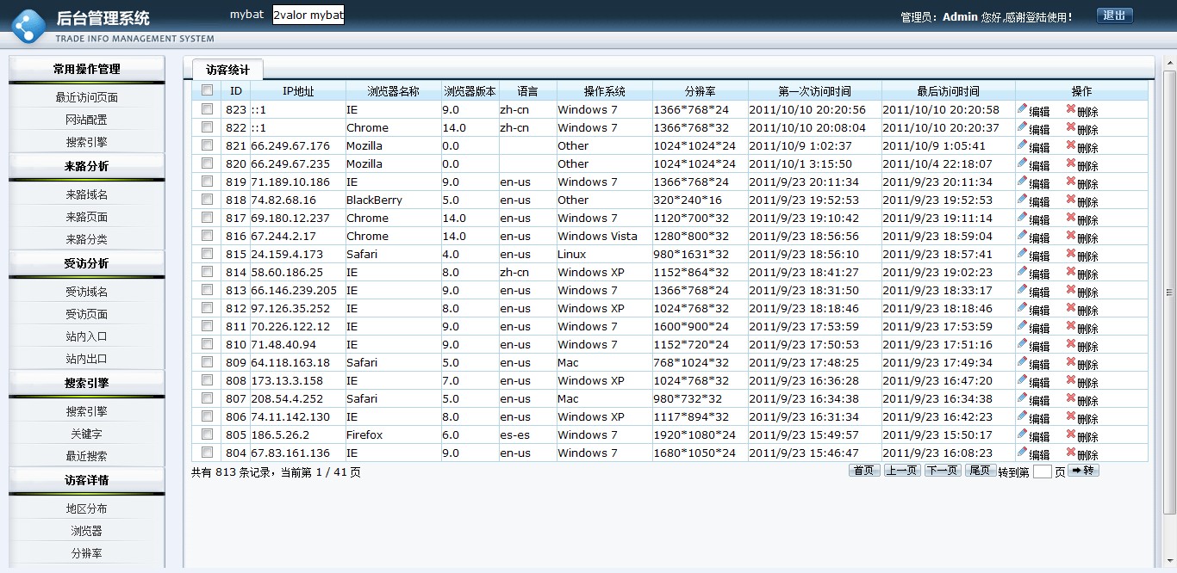The height and width of the screenshot is (573, 1177).
Task: Delete row 804 red X icon
Action: [1071, 452]
